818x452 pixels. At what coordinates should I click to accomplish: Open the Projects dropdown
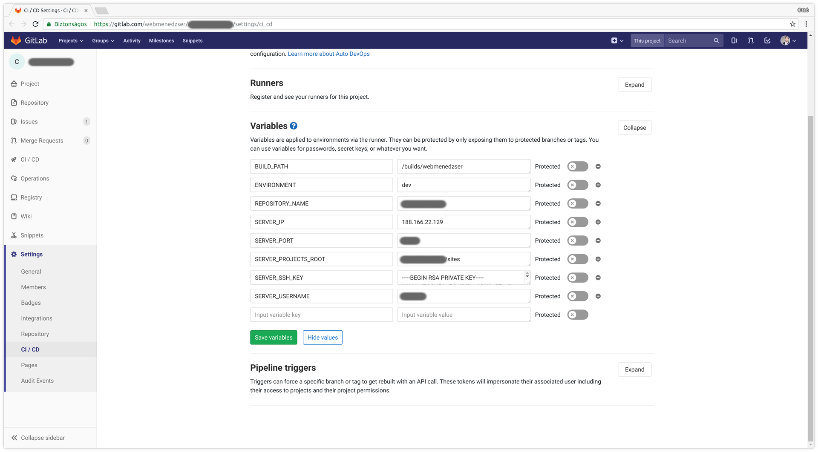click(71, 41)
